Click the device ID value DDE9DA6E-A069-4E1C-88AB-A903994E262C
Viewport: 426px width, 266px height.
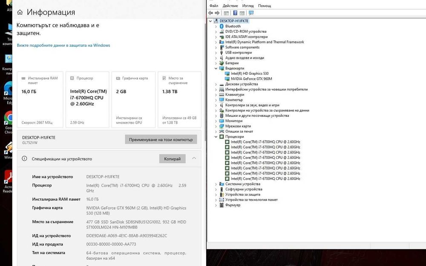127,236
